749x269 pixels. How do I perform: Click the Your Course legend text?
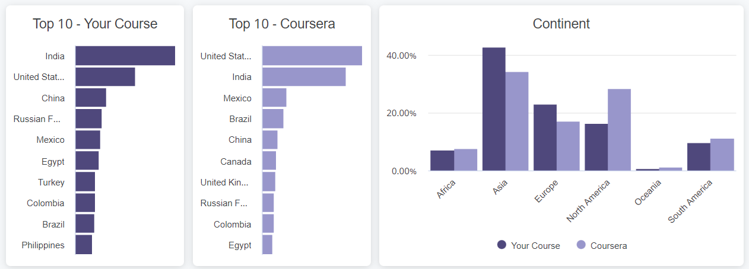pyautogui.click(x=535, y=245)
